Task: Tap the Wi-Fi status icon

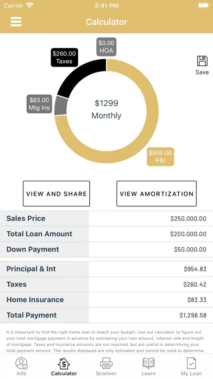Action: 30,5
